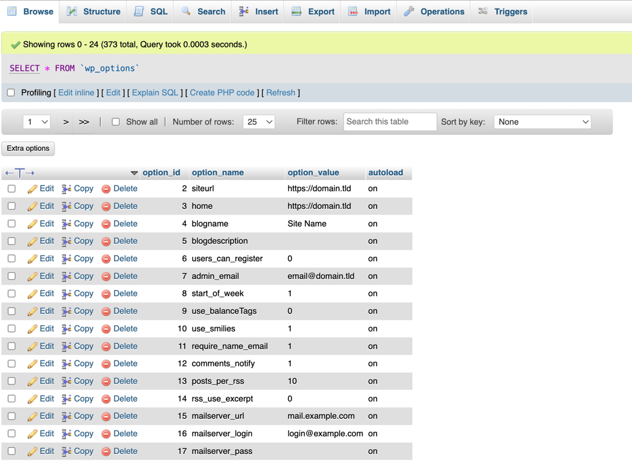Open the Triggers tab
Image resolution: width=632 pixels, height=462 pixels.
point(502,11)
